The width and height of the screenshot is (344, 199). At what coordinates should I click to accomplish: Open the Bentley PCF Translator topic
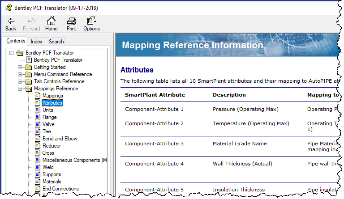tap(58, 60)
